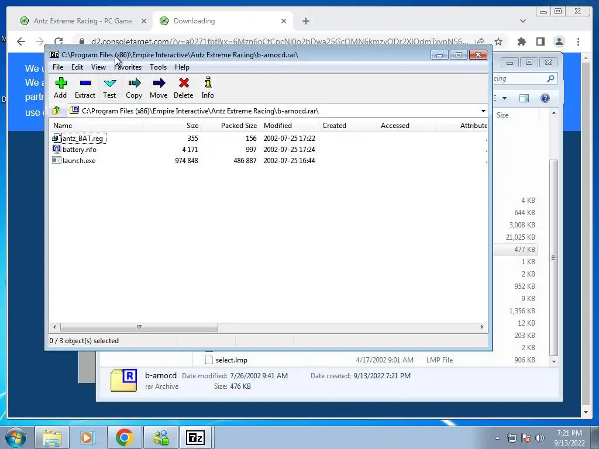Viewport: 599px width, 449px height.
Task: Click the 7-Zip address path field
Action: [x=274, y=111]
